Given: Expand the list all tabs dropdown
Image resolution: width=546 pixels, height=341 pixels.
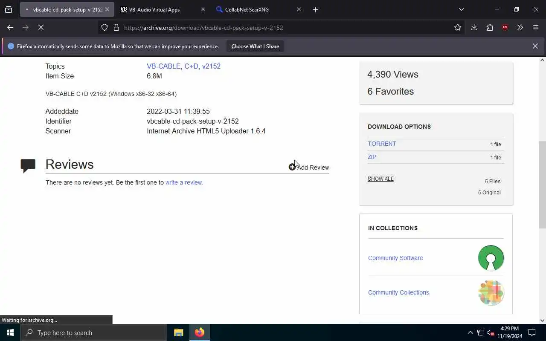Looking at the screenshot, I should (x=461, y=9).
